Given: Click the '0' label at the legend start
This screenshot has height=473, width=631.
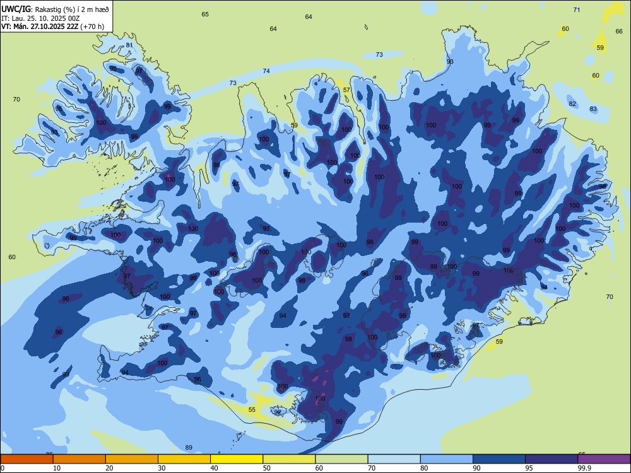Looking at the screenshot, I should (3, 468).
